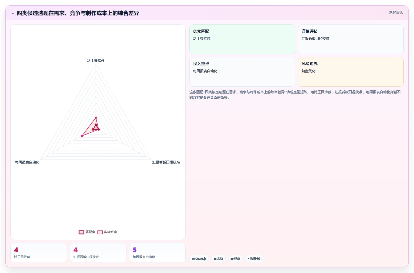Toggle the 实施难度 legend swatch
Image resolution: width=414 pixels, height=273 pixels.
click(x=100, y=232)
